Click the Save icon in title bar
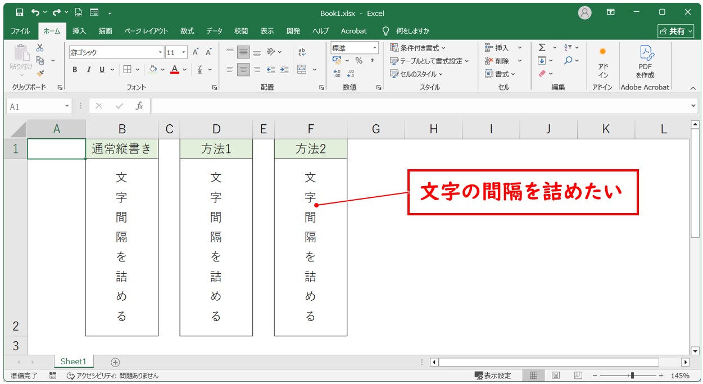This screenshot has height=384, width=703. (20, 12)
